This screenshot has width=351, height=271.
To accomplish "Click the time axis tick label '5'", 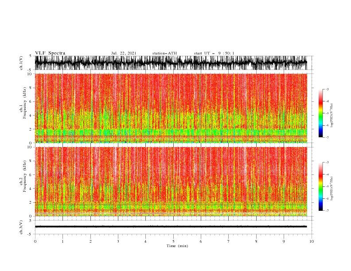I will (173, 241).
